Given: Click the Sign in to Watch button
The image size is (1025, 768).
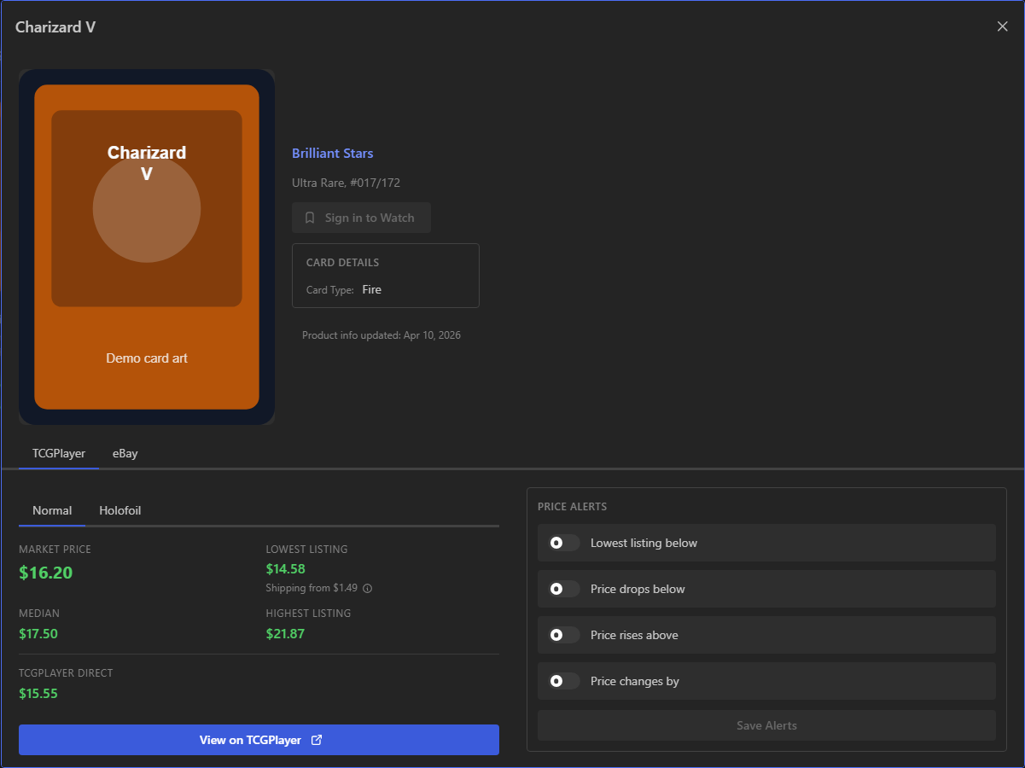Looking at the screenshot, I should pyautogui.click(x=361, y=218).
